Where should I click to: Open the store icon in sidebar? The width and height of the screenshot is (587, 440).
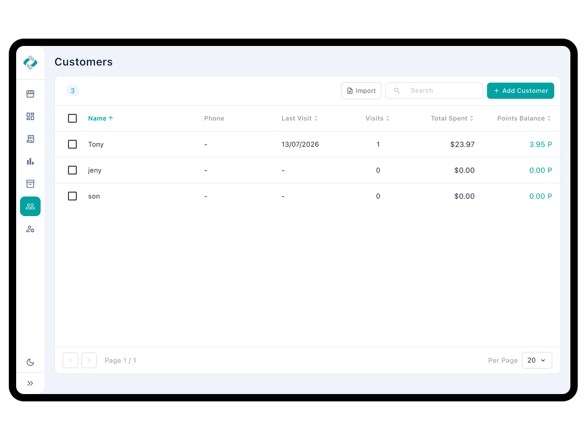click(x=30, y=94)
